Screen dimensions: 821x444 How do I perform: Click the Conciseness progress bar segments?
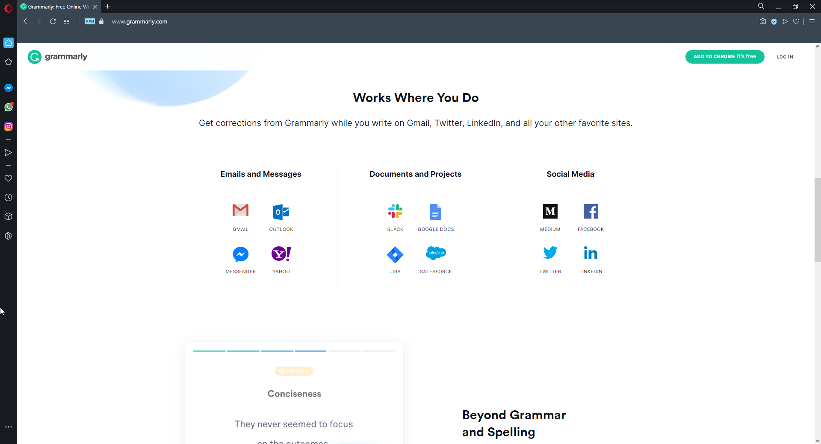point(294,351)
